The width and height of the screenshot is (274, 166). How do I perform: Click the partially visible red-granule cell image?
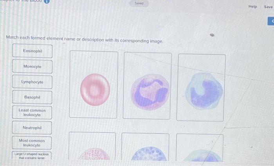(x=92, y=146)
